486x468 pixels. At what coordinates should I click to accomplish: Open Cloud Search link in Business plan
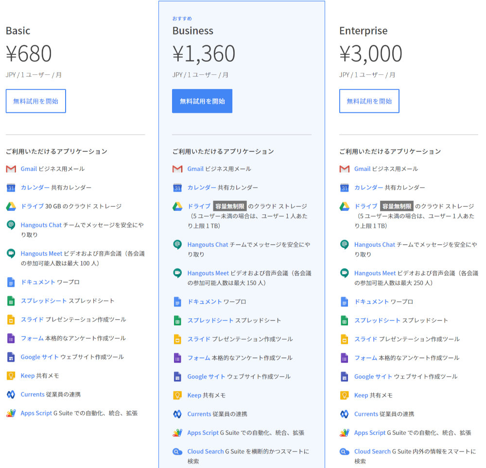[x=206, y=451]
